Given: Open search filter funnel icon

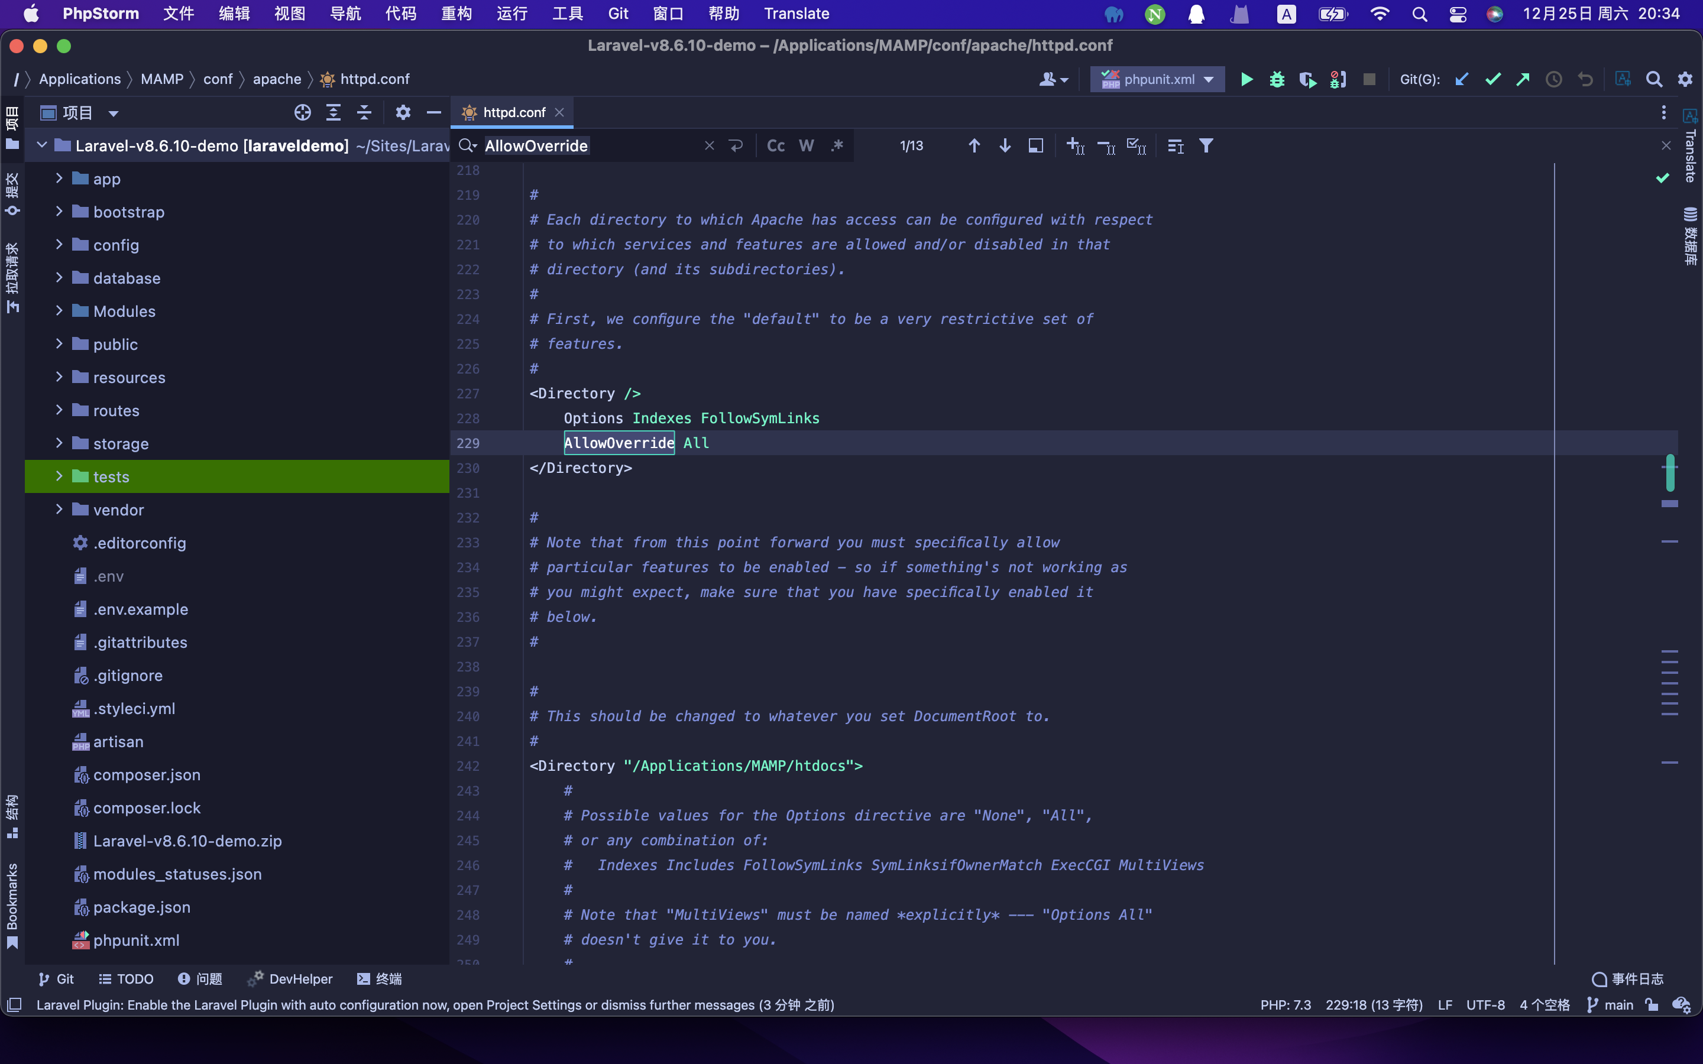Looking at the screenshot, I should pyautogui.click(x=1206, y=145).
